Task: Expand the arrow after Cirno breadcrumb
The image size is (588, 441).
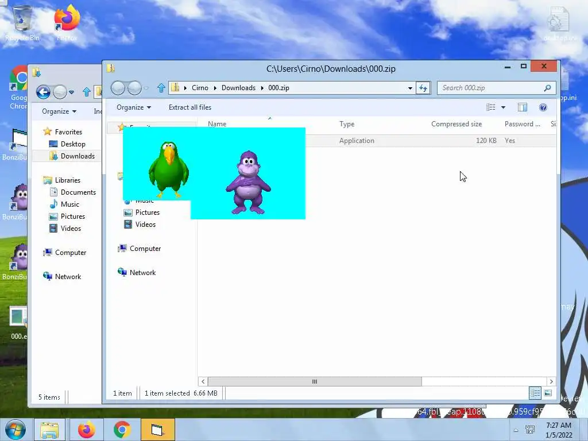Action: 215,88
